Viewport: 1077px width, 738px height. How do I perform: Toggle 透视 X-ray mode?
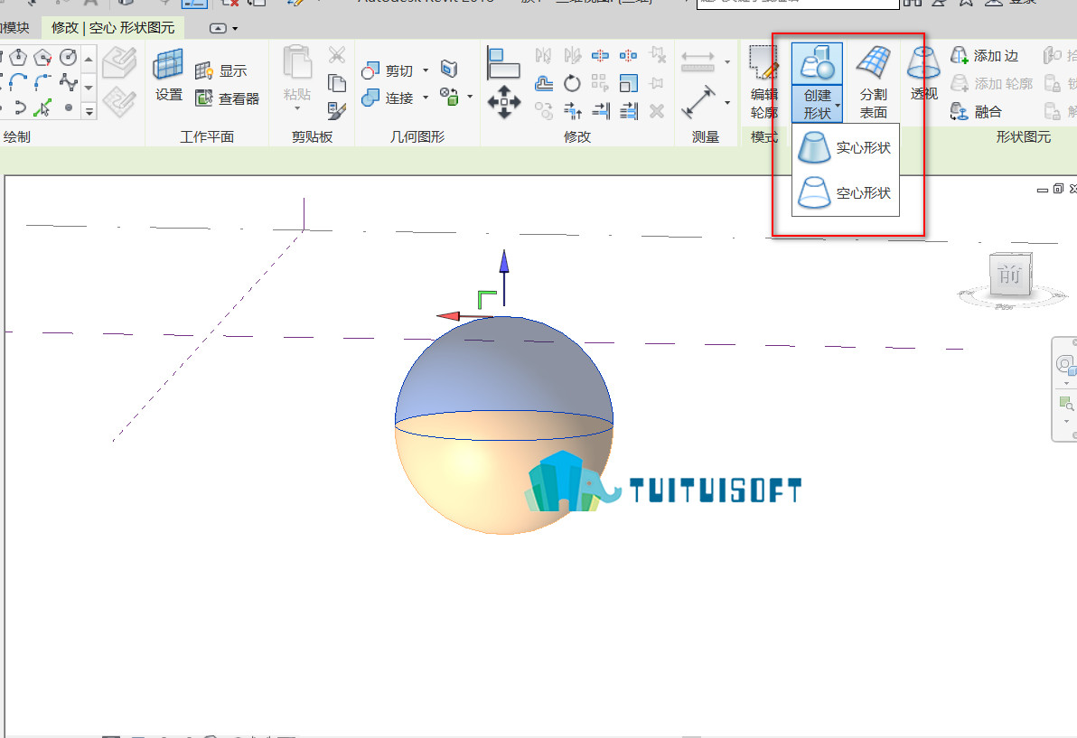(923, 73)
